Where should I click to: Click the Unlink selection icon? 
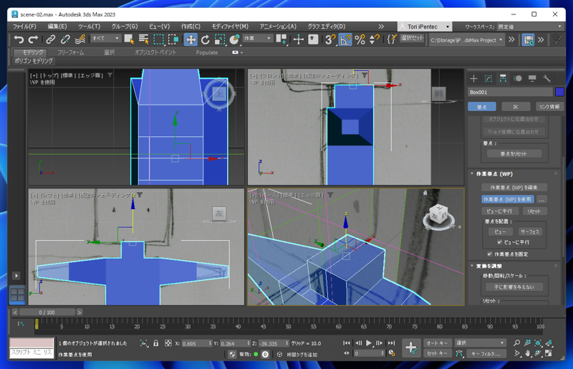pyautogui.click(x=65, y=39)
